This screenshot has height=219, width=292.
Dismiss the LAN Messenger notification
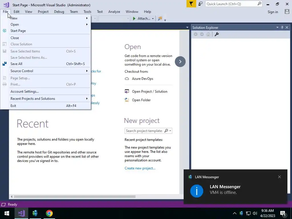279,177
